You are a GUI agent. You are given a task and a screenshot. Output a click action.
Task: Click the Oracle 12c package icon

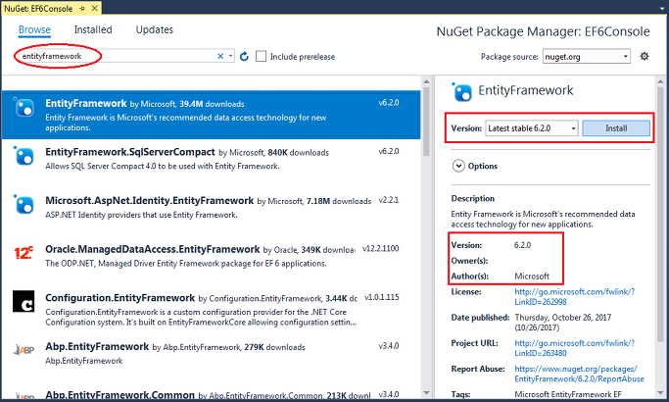click(24, 253)
